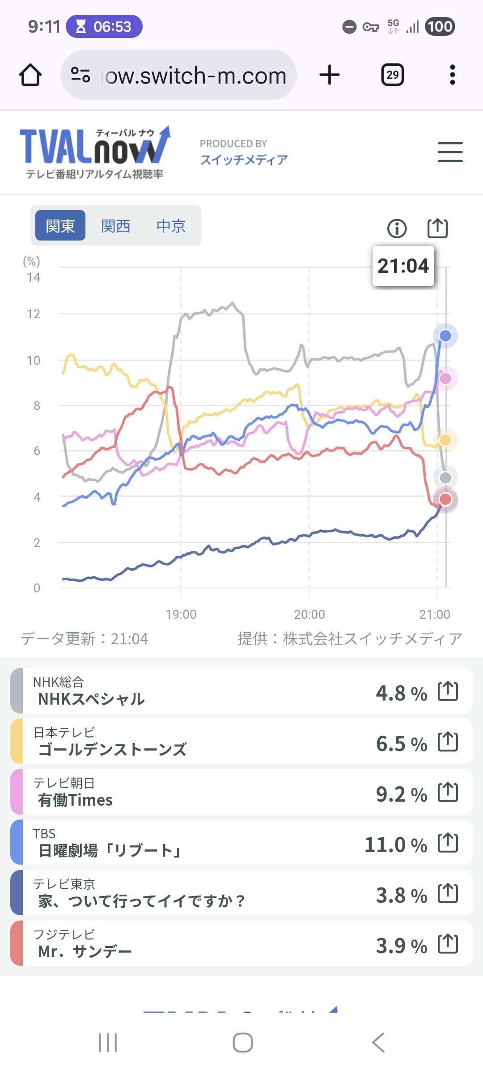The image size is (483, 1073).
Task: Share the Mr.サンデー rating
Action: click(448, 944)
